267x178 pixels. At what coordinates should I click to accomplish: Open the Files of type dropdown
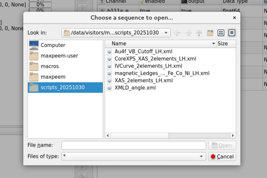201,157
